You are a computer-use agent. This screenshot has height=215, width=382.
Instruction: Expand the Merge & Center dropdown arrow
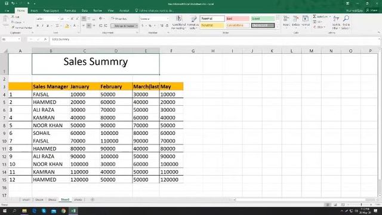pos(137,26)
